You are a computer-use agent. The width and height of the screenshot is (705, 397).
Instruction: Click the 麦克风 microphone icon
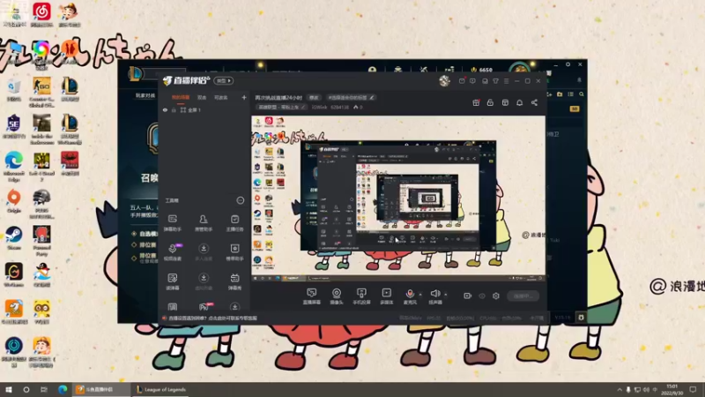pyautogui.click(x=410, y=294)
